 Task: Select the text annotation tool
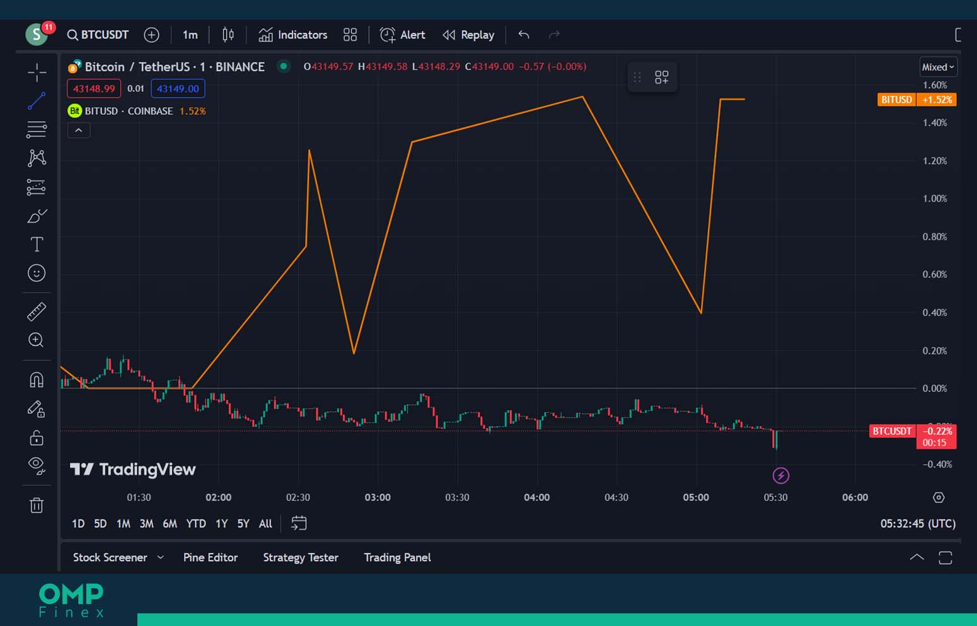[37, 245]
